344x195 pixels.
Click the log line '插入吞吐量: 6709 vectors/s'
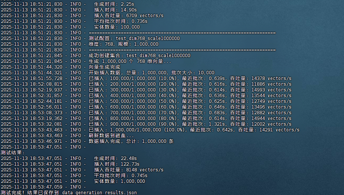coord(82,16)
